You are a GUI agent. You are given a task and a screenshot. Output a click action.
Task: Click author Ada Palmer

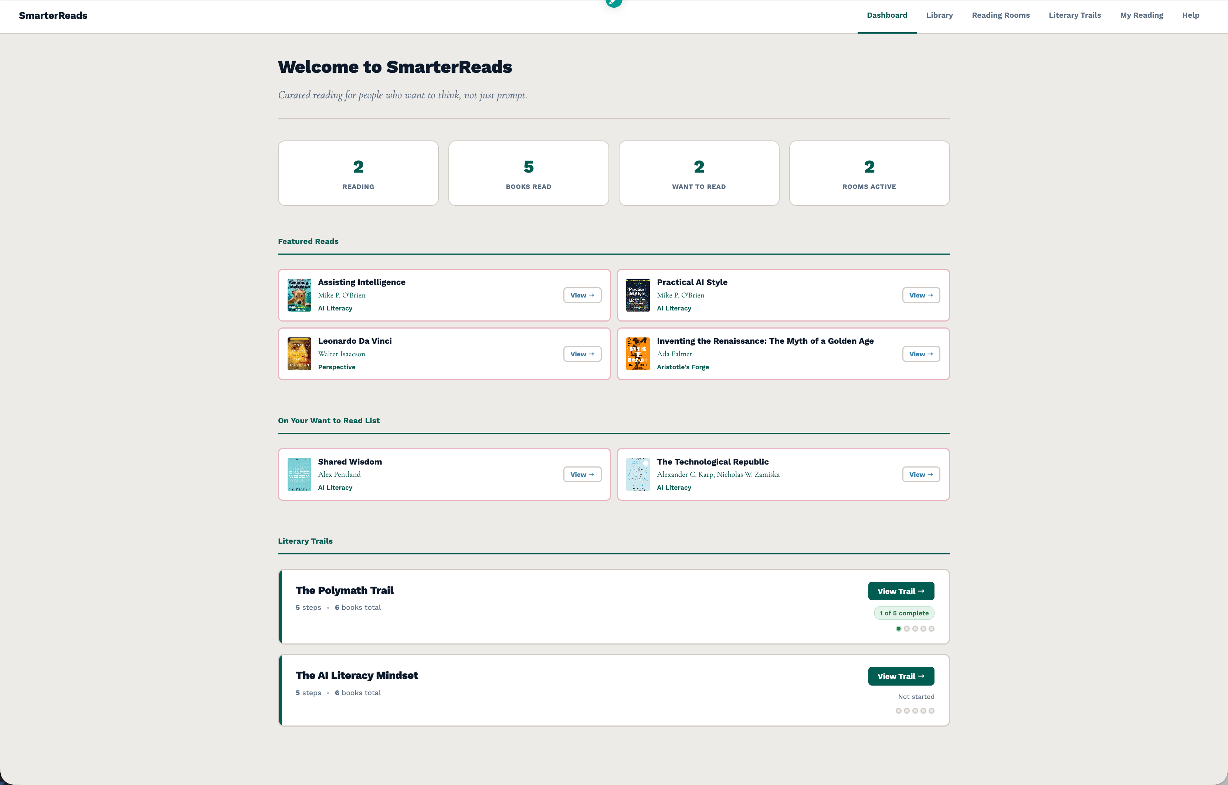pyautogui.click(x=674, y=354)
